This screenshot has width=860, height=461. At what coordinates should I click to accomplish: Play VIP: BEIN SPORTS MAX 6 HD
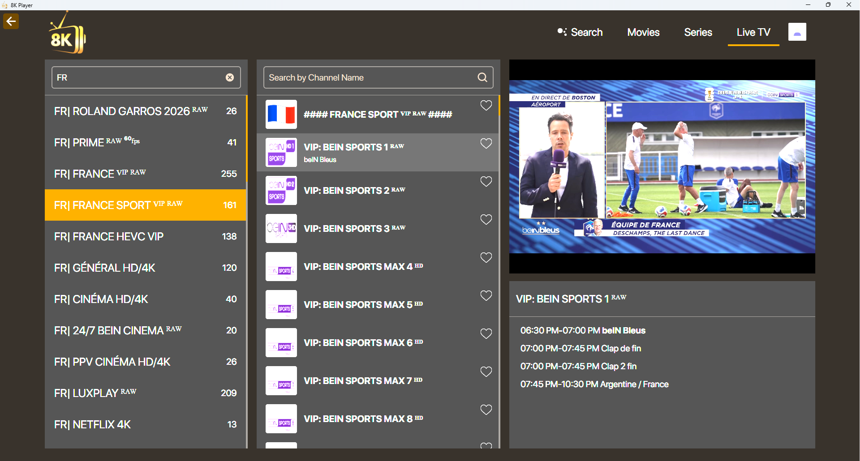coord(378,342)
